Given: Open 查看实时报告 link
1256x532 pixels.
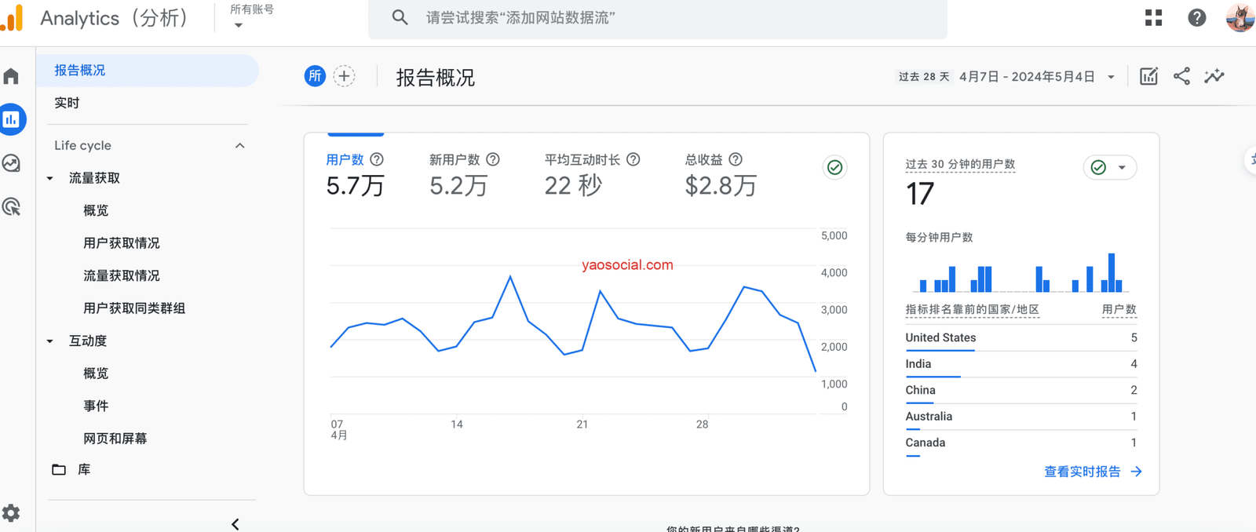Looking at the screenshot, I should [1092, 472].
